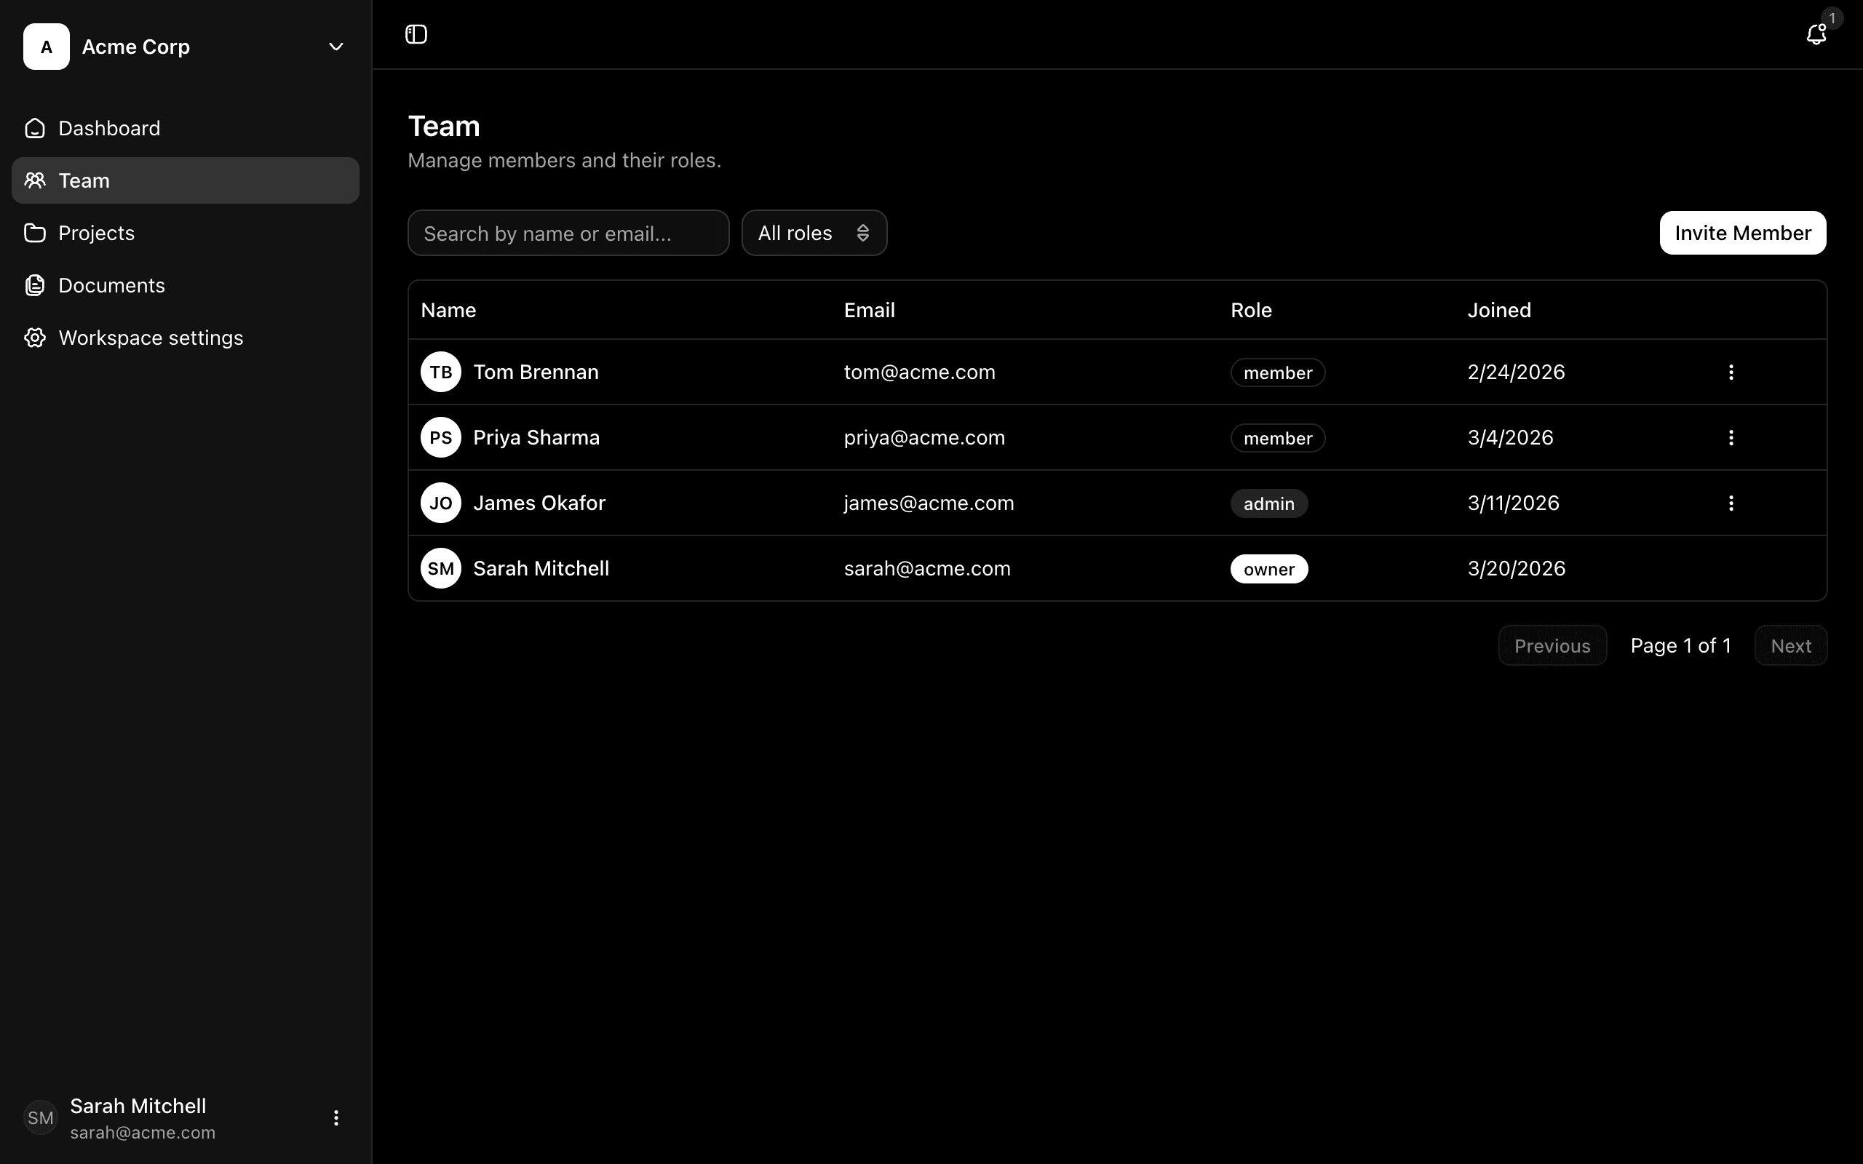This screenshot has height=1164, width=1863.
Task: Go to Projects in the sidebar
Action: (96, 234)
